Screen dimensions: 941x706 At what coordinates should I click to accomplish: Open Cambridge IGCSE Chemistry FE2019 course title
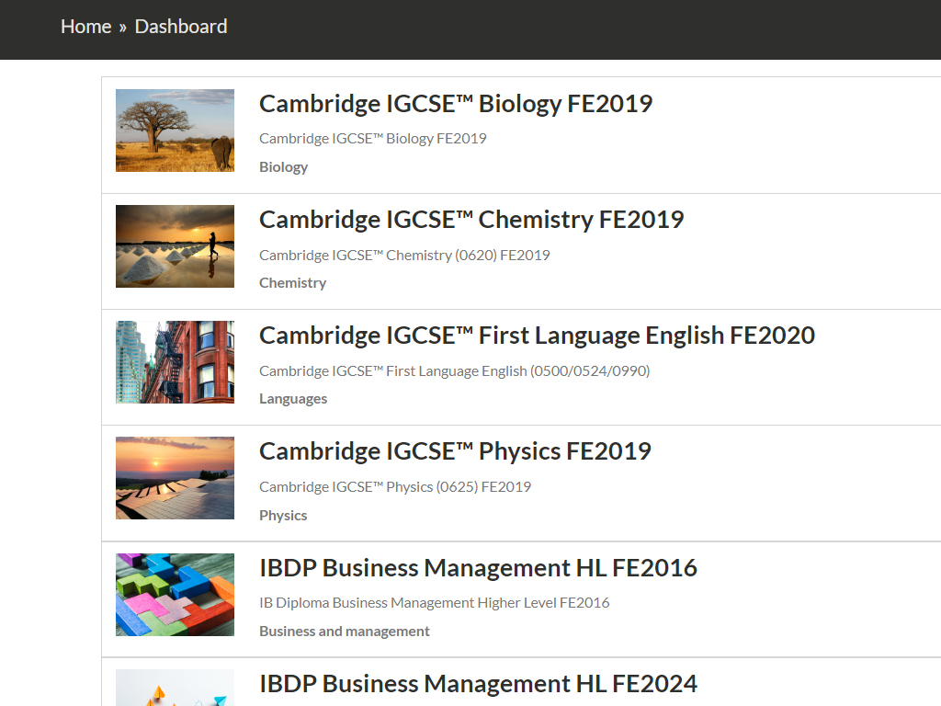point(471,220)
